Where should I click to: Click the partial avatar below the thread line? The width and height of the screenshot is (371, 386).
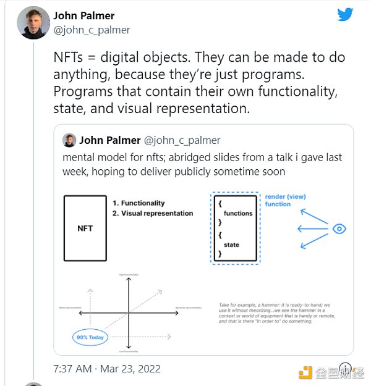(x=33, y=384)
